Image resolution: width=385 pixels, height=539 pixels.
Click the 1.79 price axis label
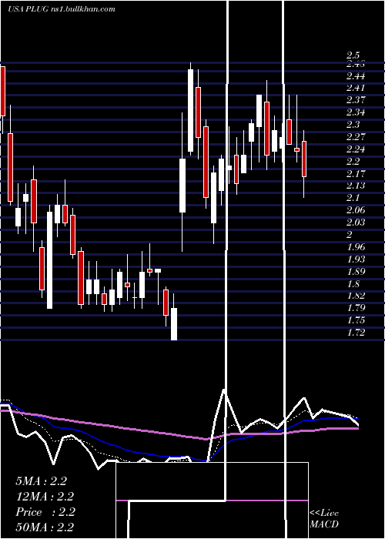point(355,308)
